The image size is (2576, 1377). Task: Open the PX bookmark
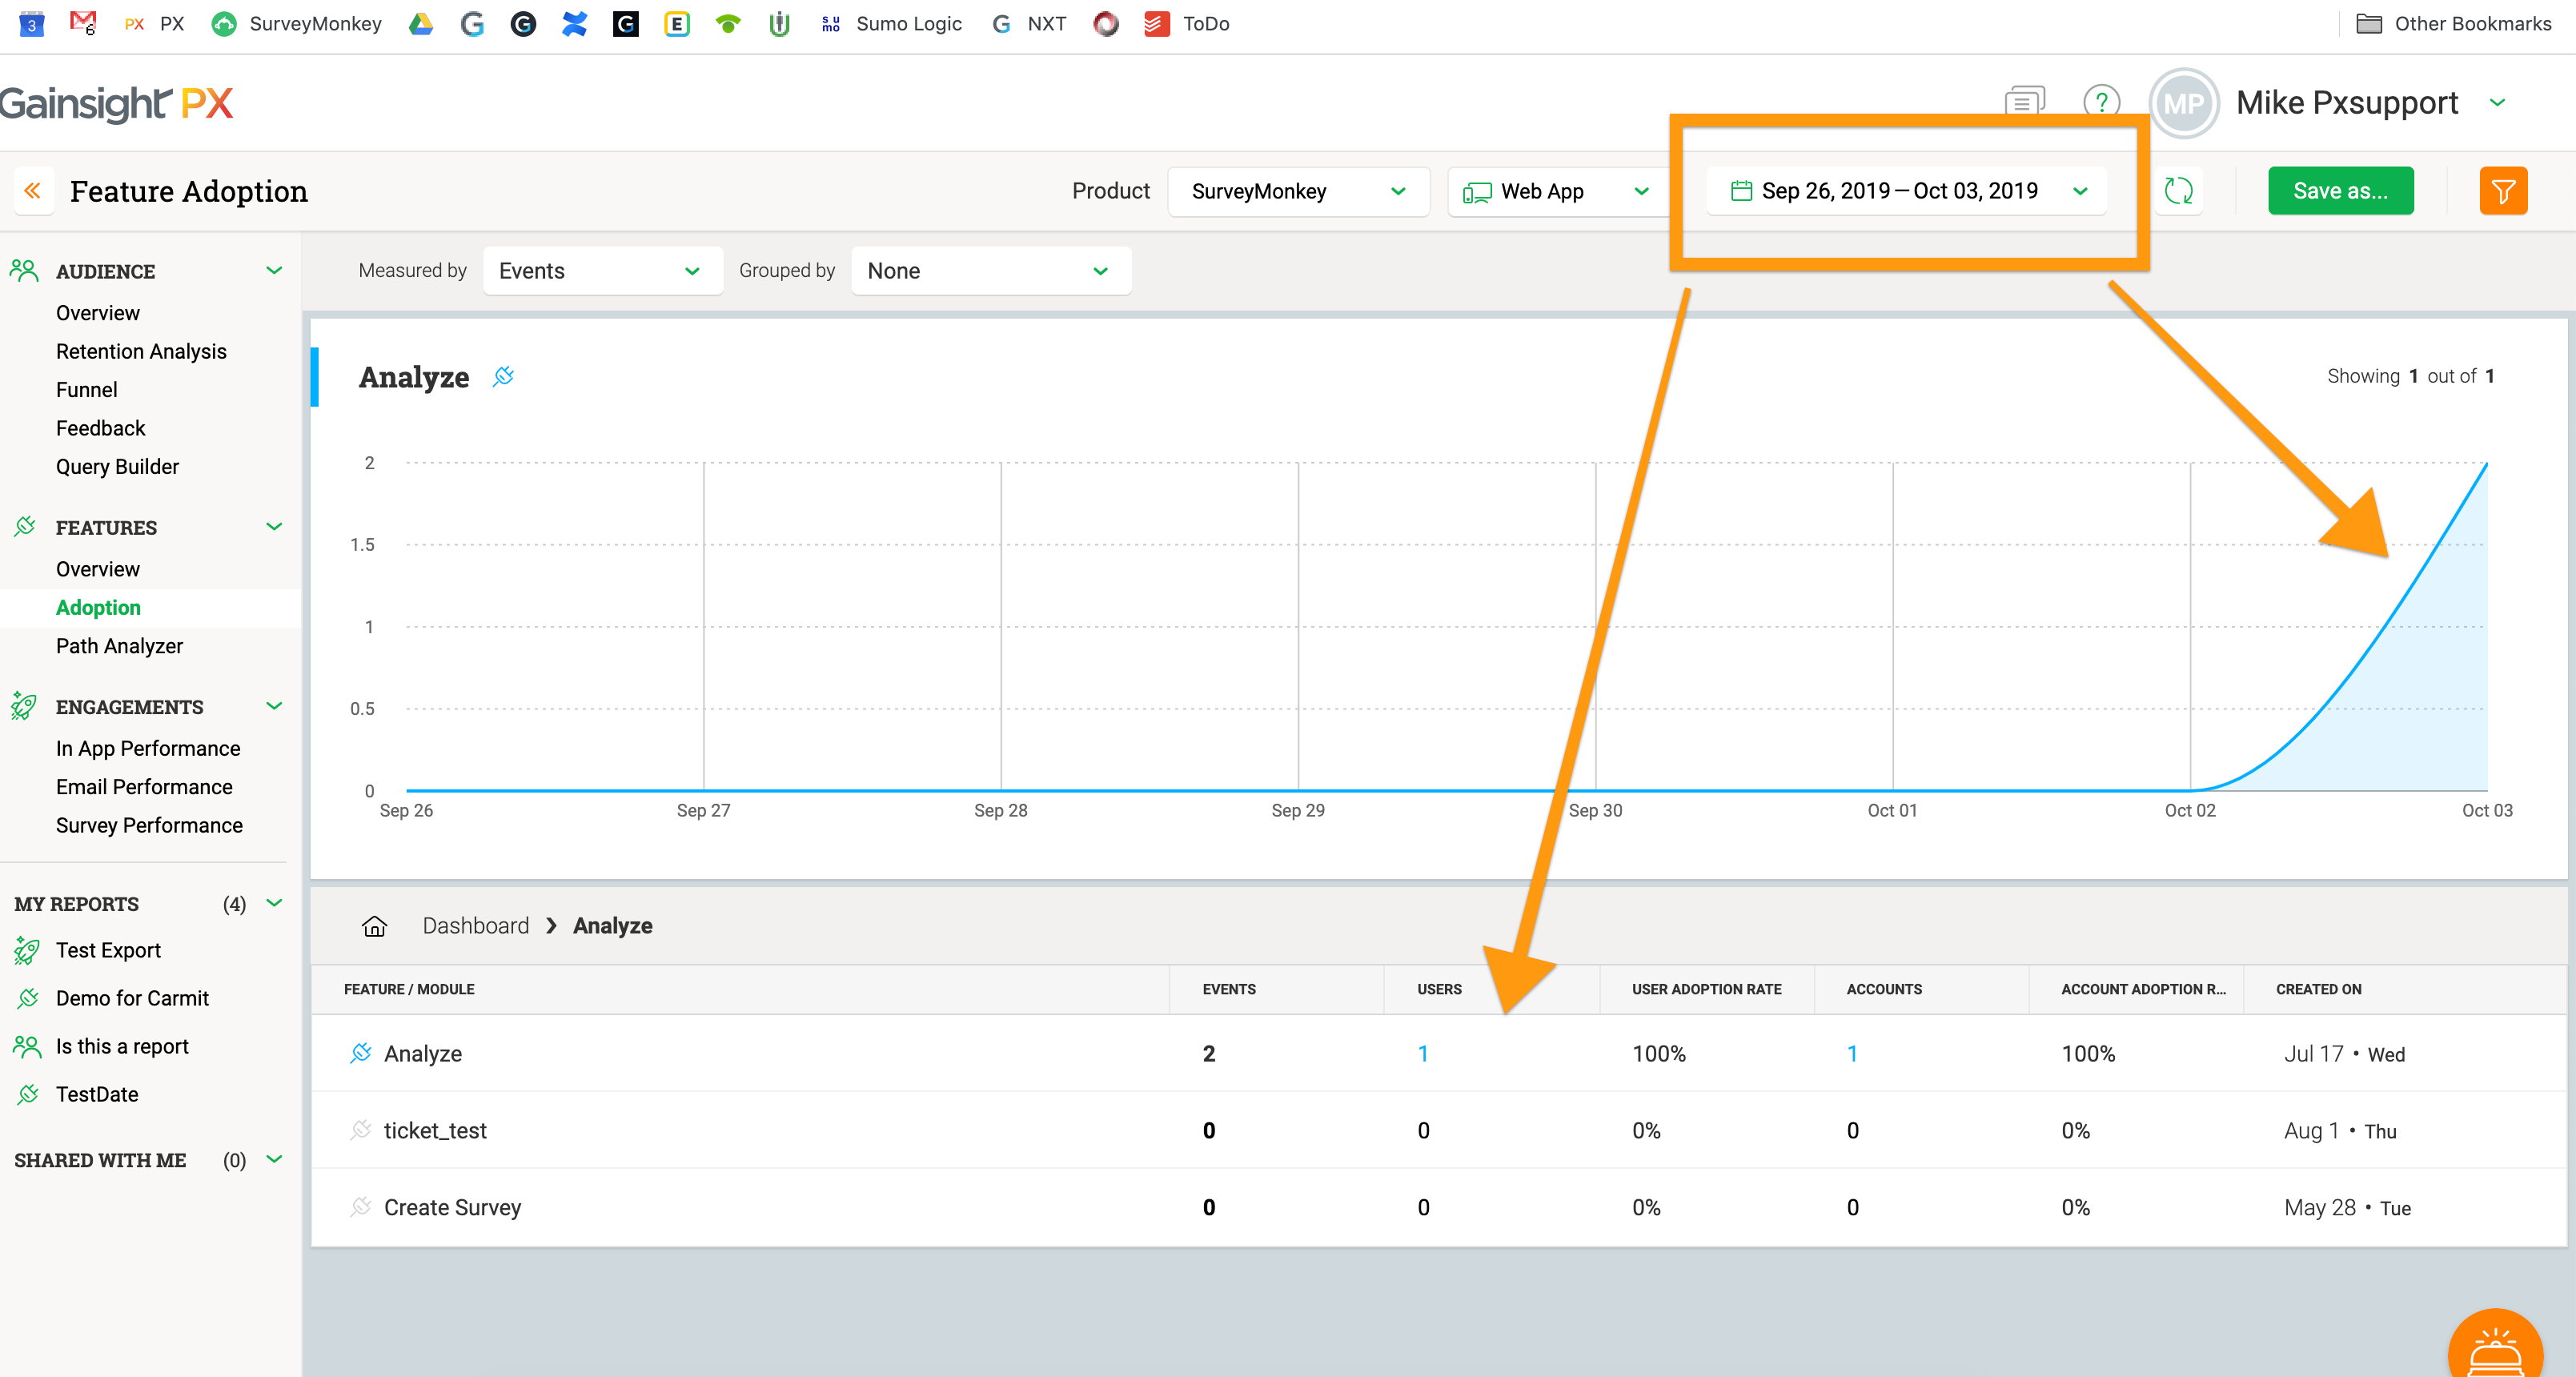point(154,23)
